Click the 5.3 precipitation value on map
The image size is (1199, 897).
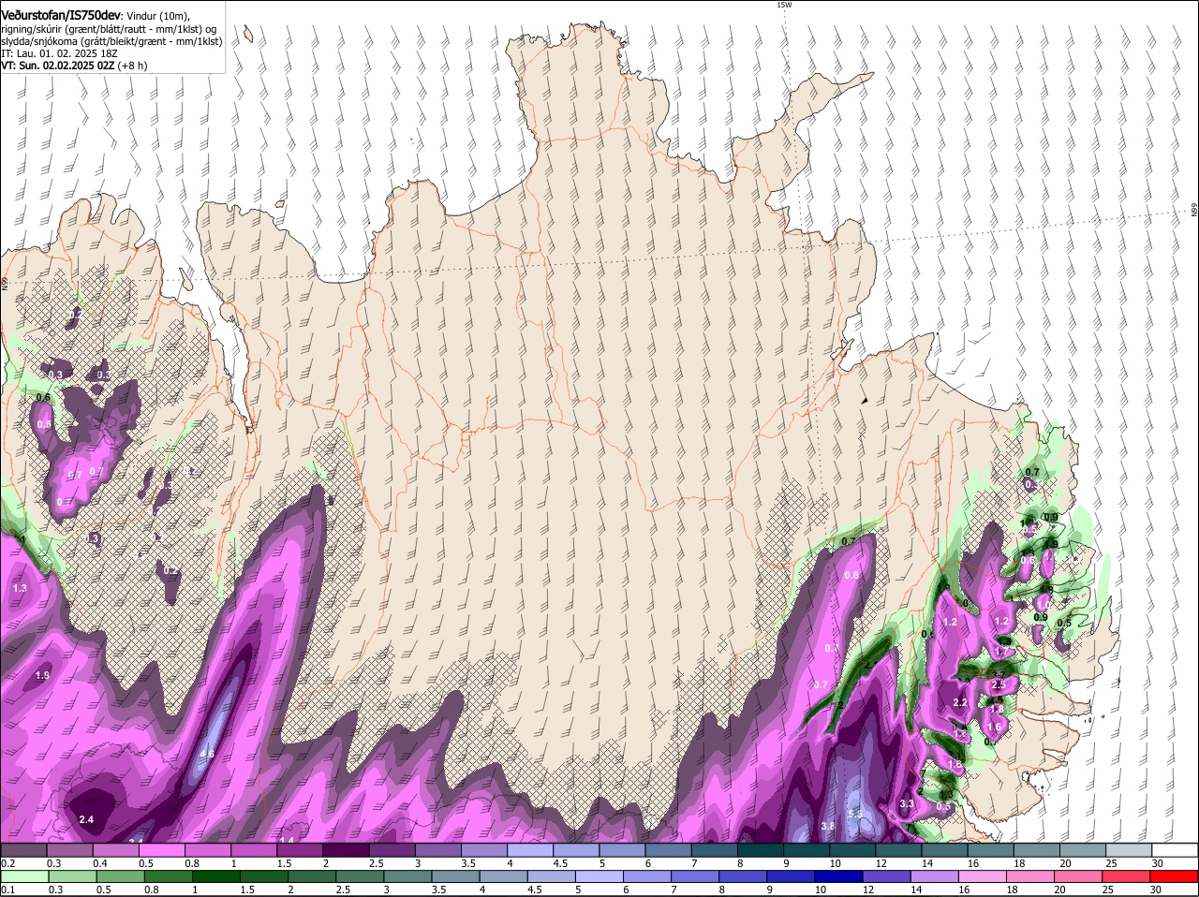click(x=854, y=814)
